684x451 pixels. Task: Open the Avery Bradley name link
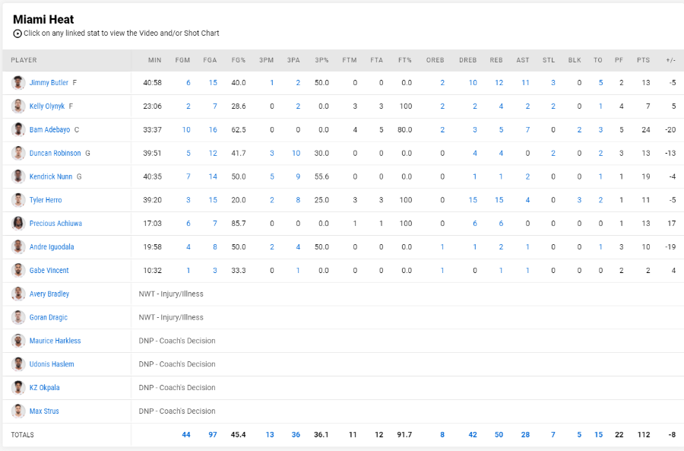tap(49, 294)
